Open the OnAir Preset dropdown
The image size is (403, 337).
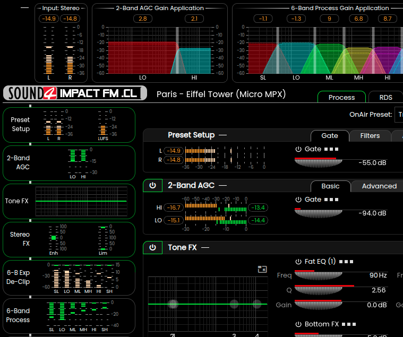coord(399,115)
